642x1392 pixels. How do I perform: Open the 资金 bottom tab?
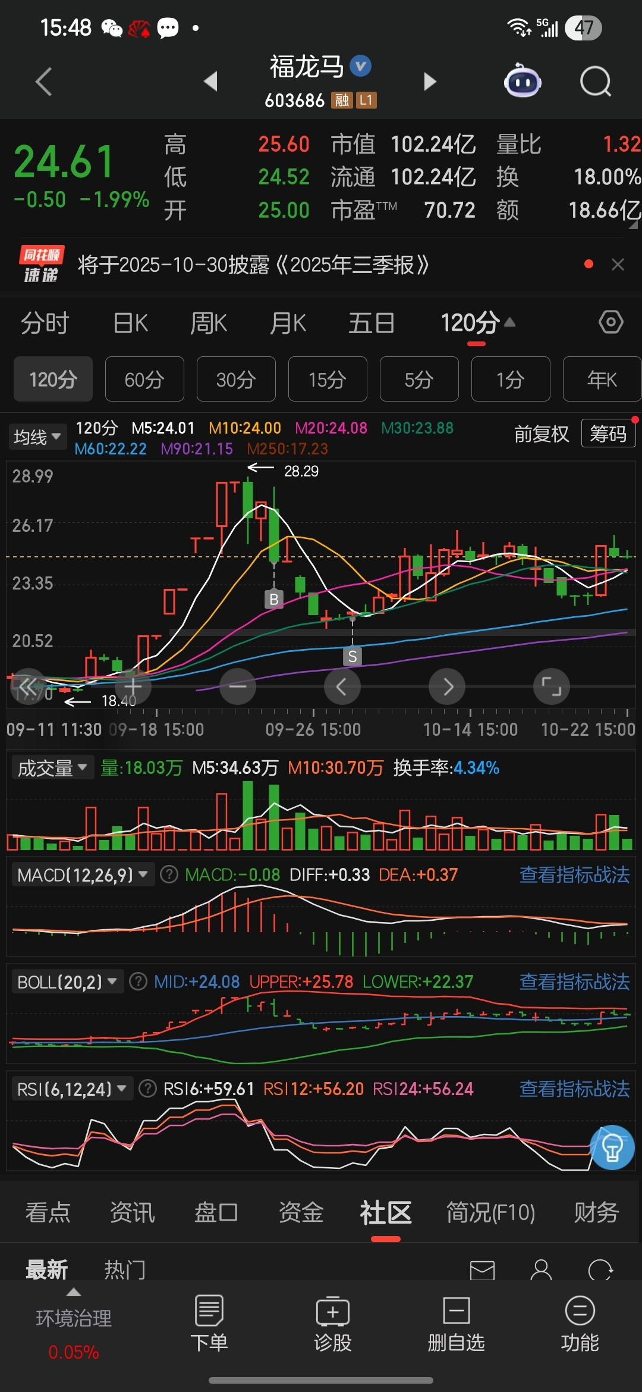(301, 1212)
